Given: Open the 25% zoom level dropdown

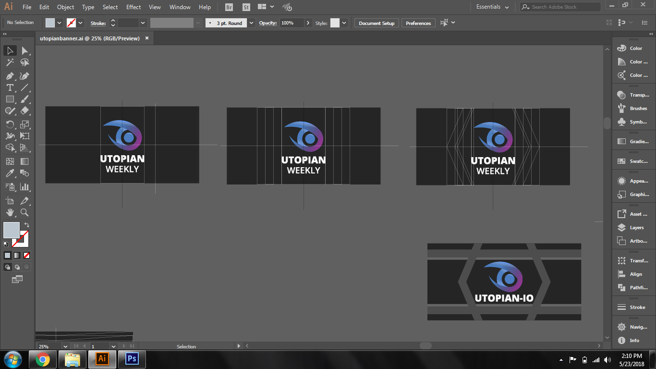Looking at the screenshot, I should click(66, 346).
